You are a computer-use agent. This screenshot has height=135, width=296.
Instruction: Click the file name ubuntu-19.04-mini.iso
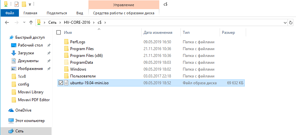89,83
